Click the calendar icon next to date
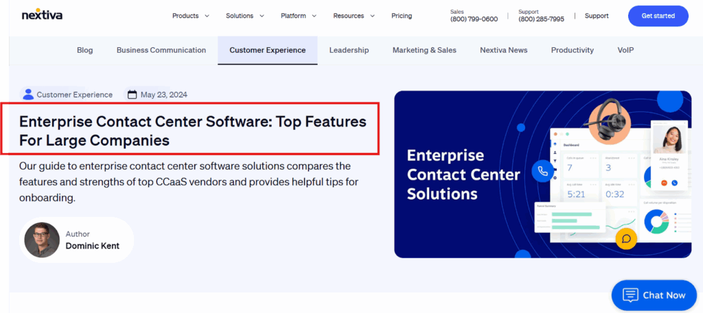The height and width of the screenshot is (313, 703). [x=132, y=95]
